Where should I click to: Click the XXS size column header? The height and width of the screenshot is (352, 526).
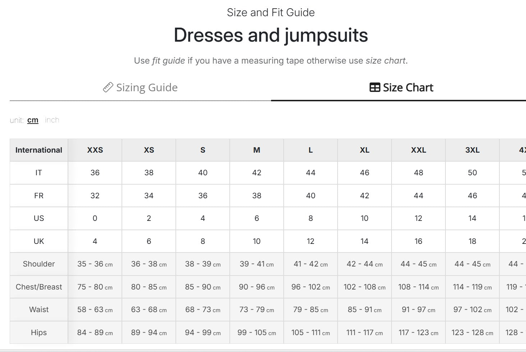95,150
